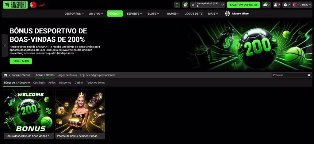This screenshot has height=144, width=314.
Task: Select the Todos os Bónus filter
Action: [96, 83]
